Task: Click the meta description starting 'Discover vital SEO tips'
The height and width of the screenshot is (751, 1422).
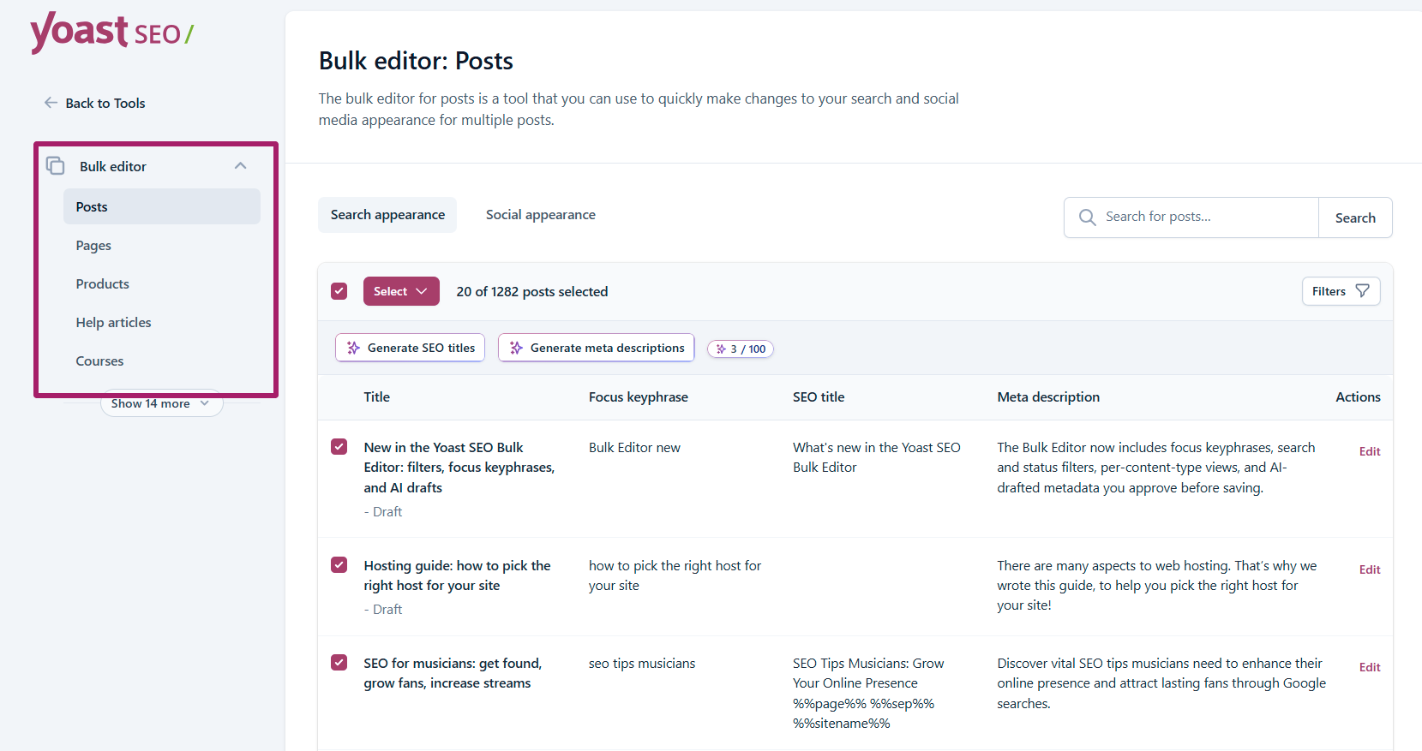Action: [1161, 683]
